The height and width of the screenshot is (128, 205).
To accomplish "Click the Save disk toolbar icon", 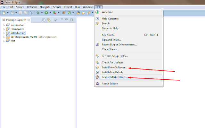I will click(x=20, y=13).
